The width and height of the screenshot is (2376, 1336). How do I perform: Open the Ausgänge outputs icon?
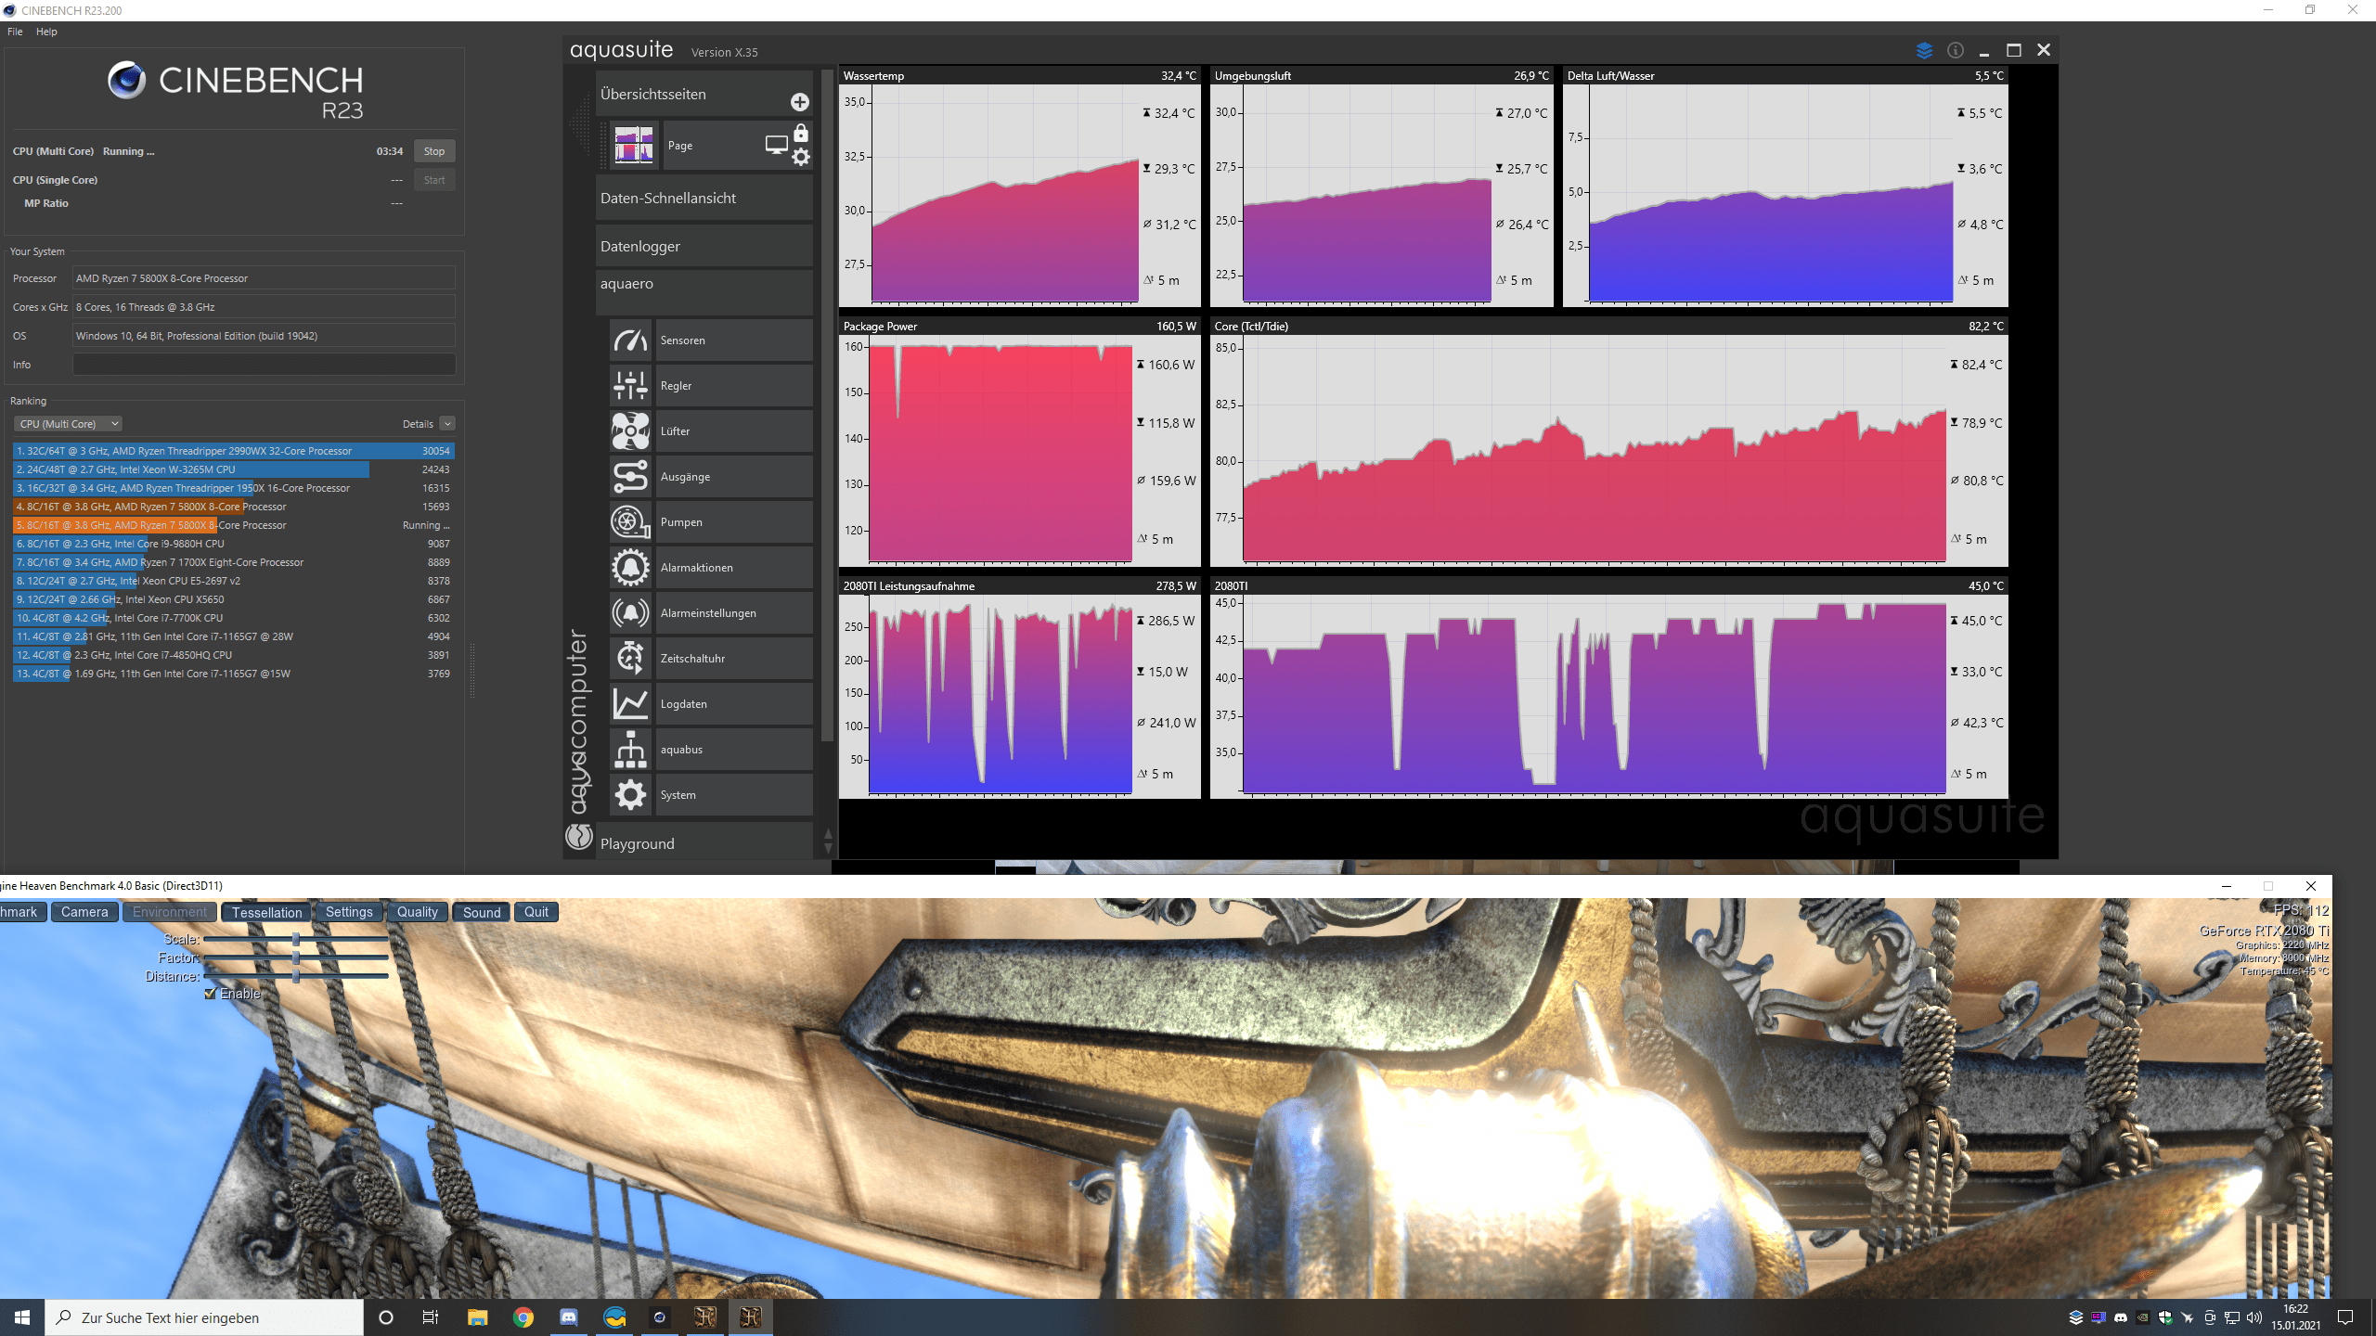(x=630, y=477)
